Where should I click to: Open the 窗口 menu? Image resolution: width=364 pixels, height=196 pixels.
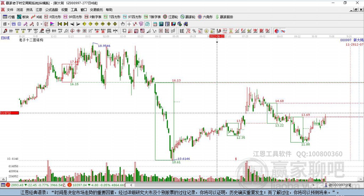tap(84, 10)
